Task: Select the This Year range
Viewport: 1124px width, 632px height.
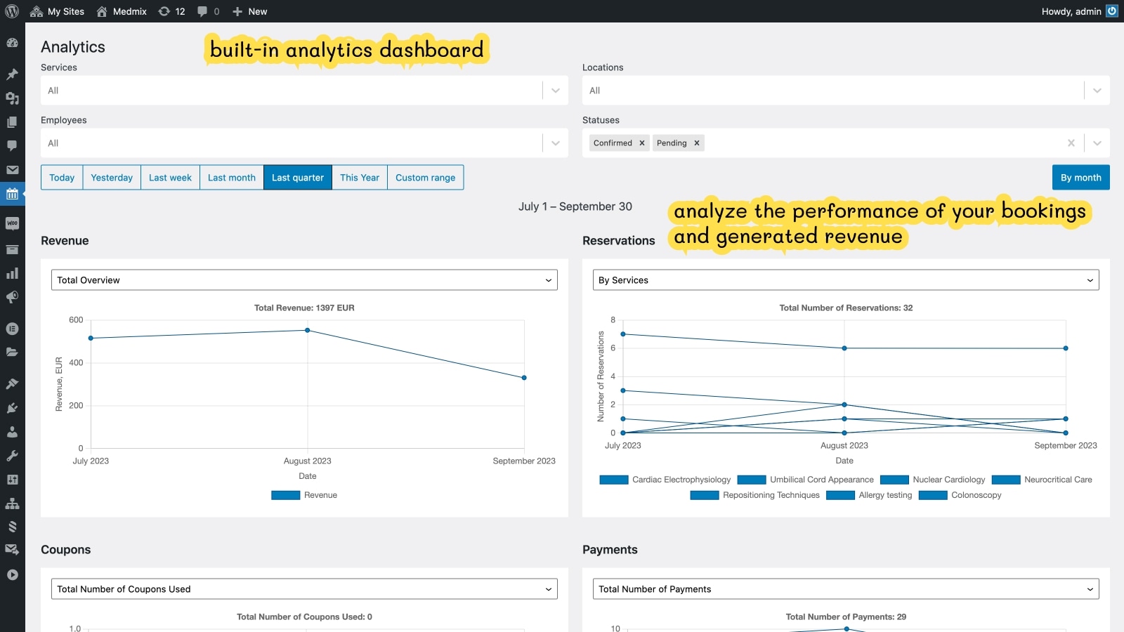Action: coord(360,178)
